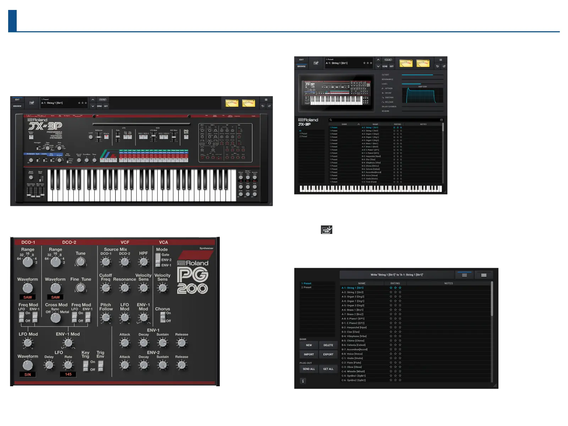
Task: Click the JX-3P synth thumbnail in the browse view
Action: click(336, 93)
